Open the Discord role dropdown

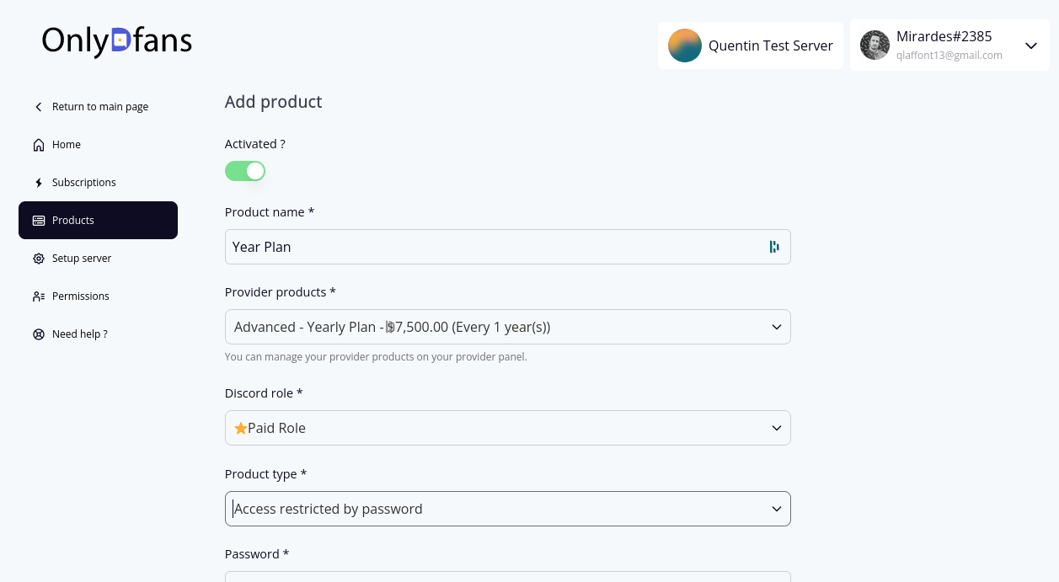point(507,428)
